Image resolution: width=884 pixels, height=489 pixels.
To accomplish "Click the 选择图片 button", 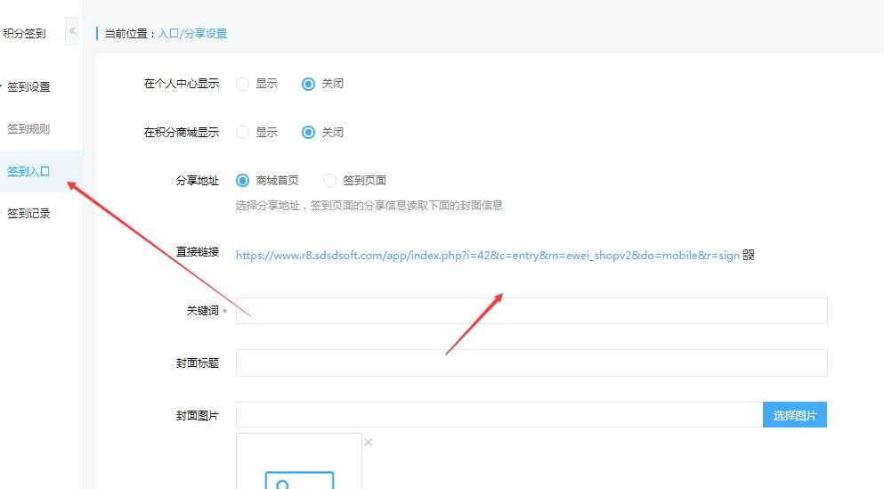I will [x=794, y=415].
